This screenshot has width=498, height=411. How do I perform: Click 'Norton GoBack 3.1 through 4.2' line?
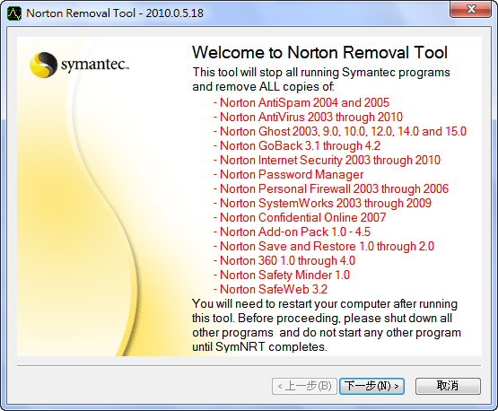pos(297,145)
